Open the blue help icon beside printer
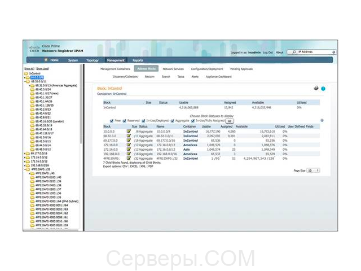The width and height of the screenshot is (361, 271). click(x=323, y=89)
